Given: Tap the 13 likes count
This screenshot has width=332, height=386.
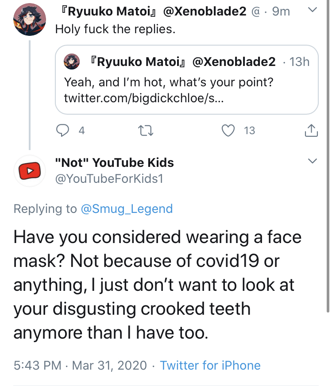Looking at the screenshot, I should (x=249, y=131).
